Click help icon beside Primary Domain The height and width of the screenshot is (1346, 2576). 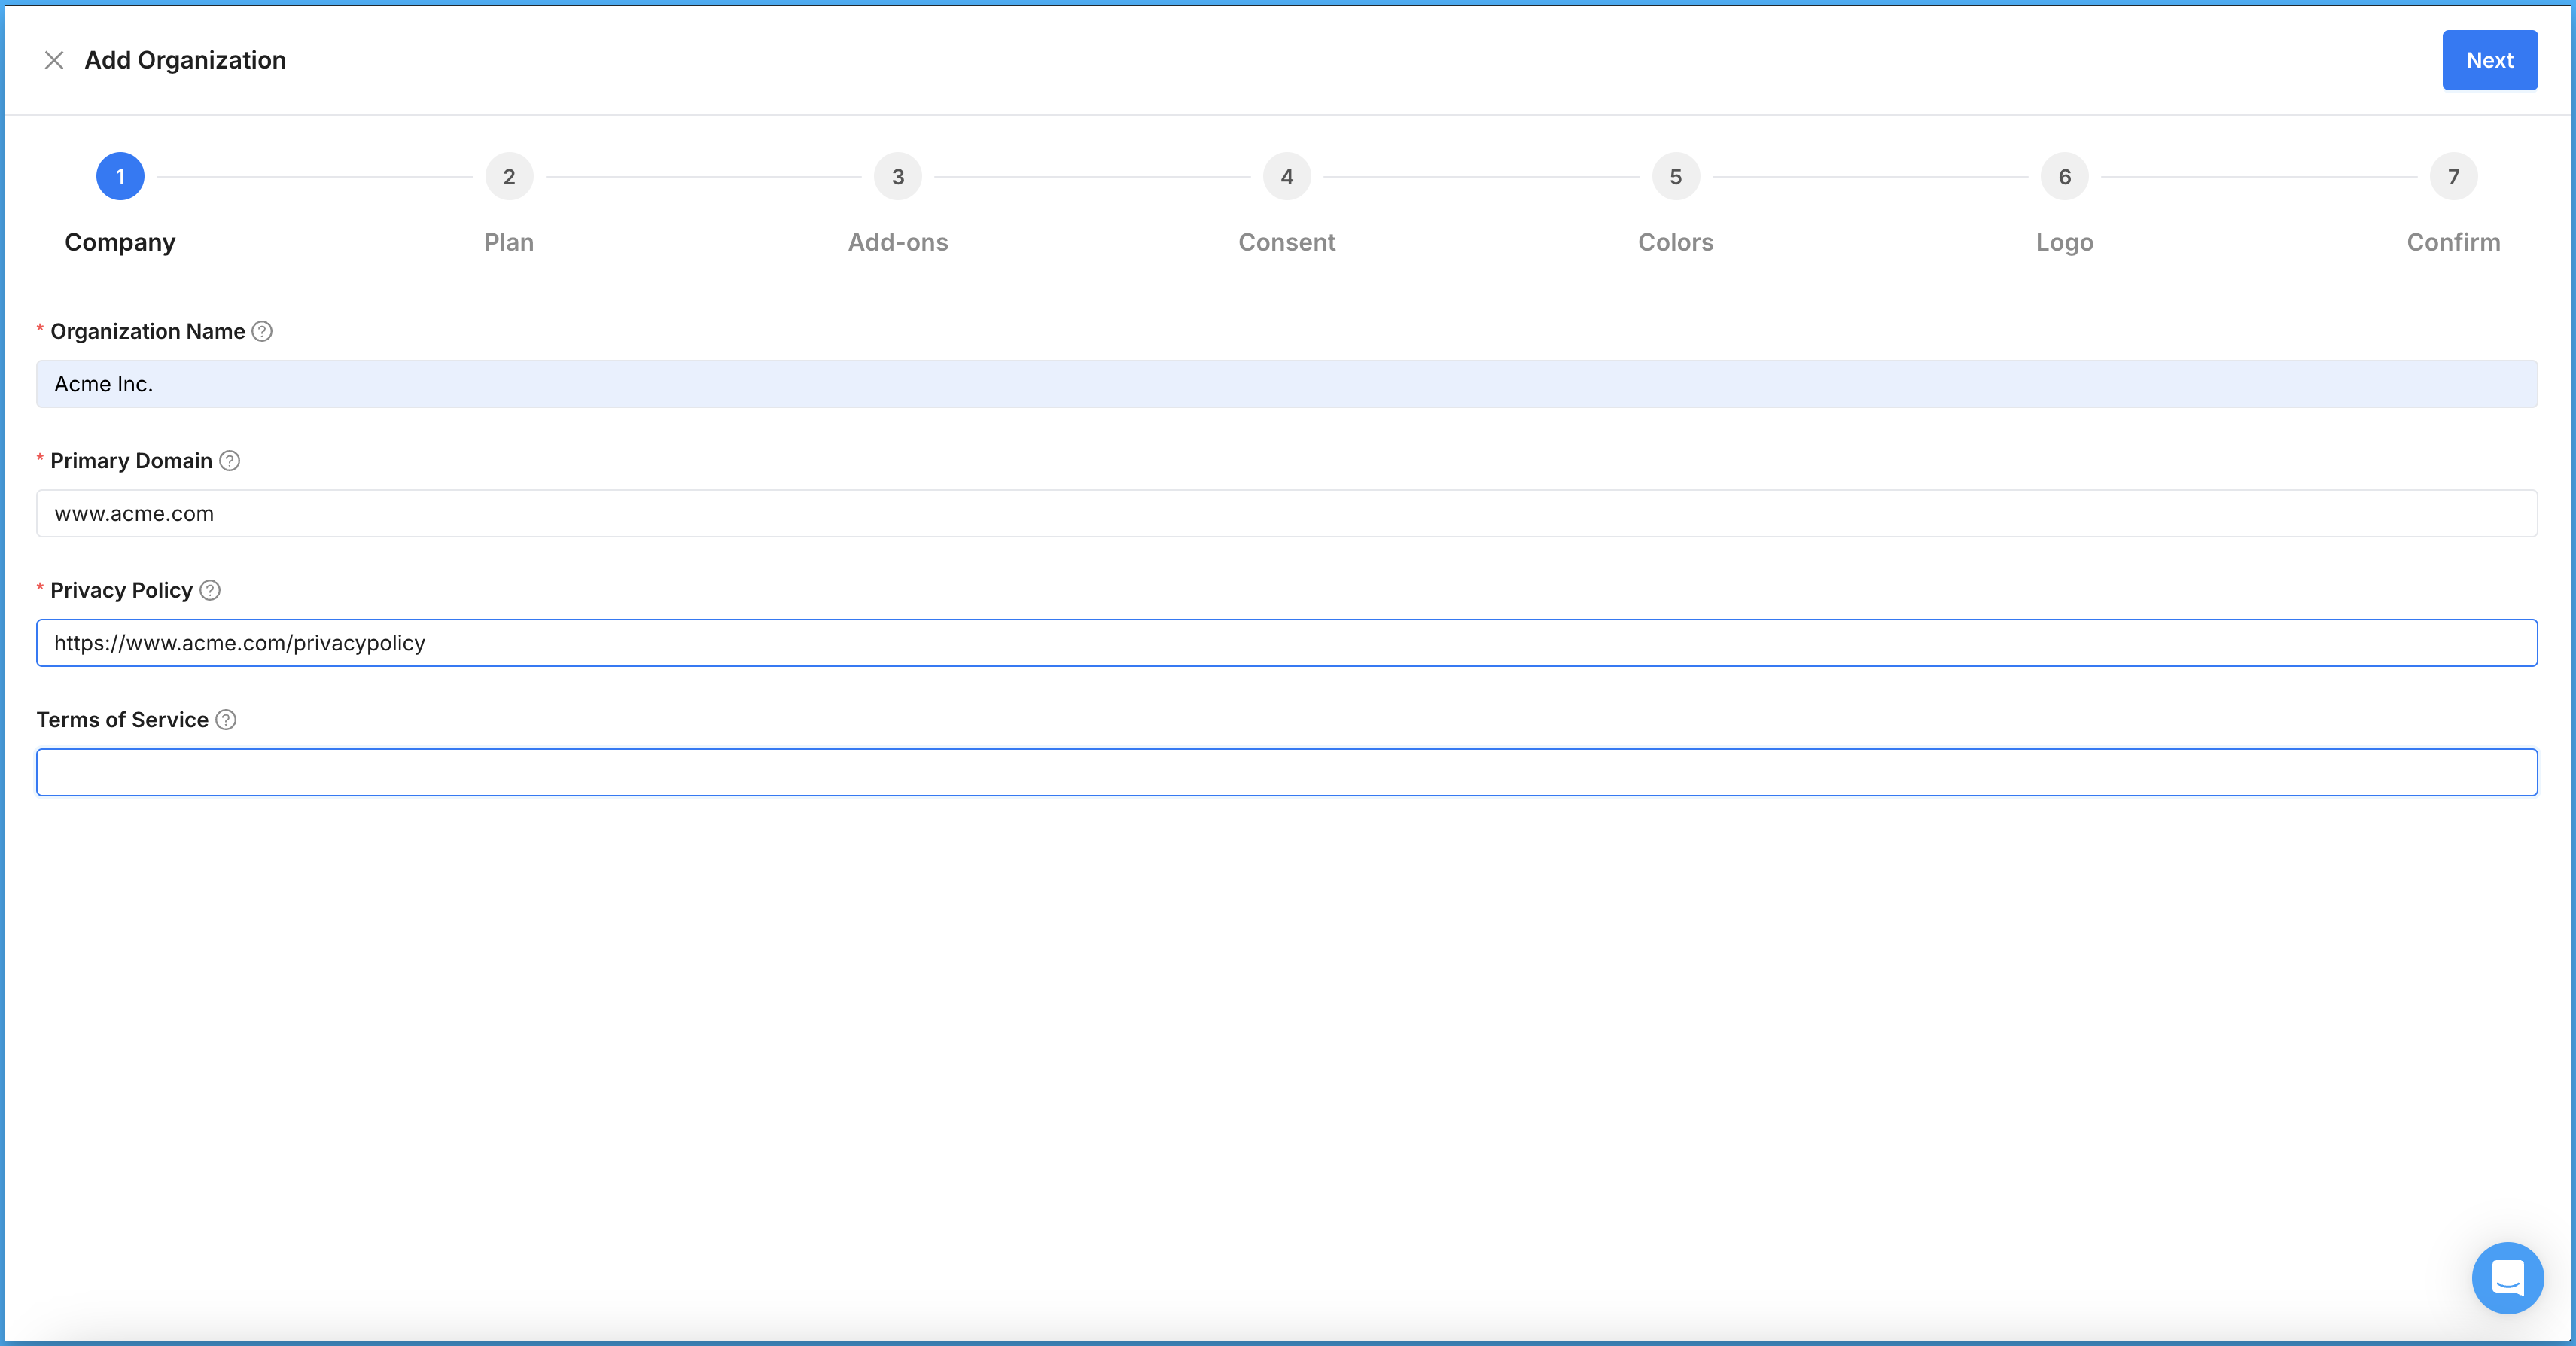229,461
